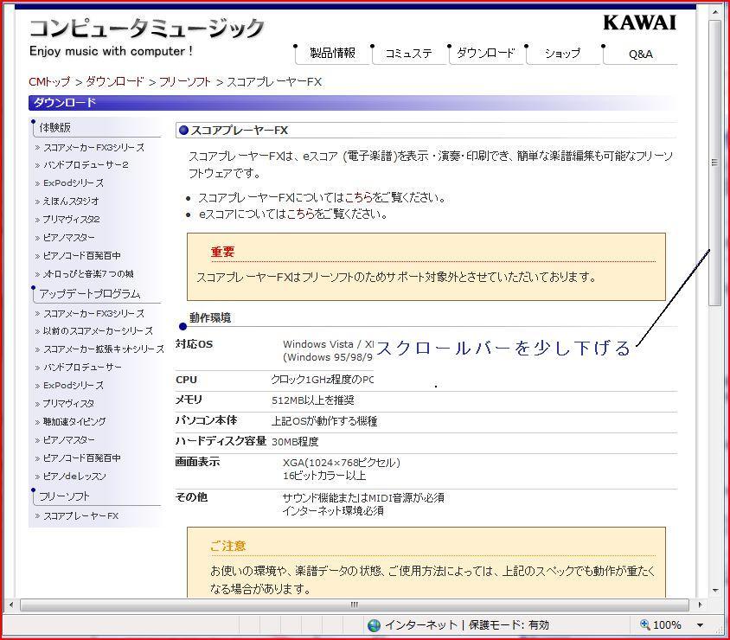
Task: Open the zoom level dropdown arrow
Action: pos(700,624)
